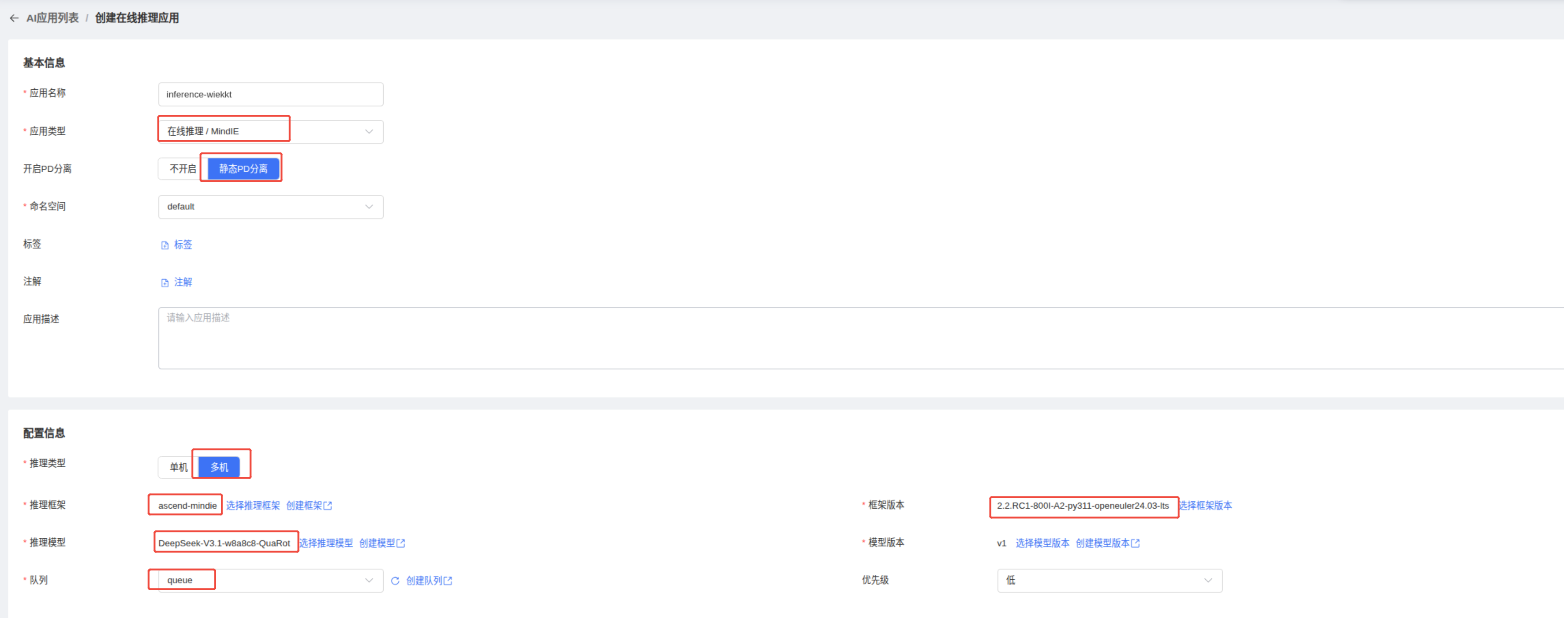Image resolution: width=1564 pixels, height=618 pixels.
Task: Click 选择推理框架 link
Action: pyautogui.click(x=253, y=506)
